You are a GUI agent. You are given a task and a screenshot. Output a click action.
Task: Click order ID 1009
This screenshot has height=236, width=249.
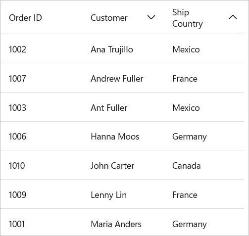[17, 195]
